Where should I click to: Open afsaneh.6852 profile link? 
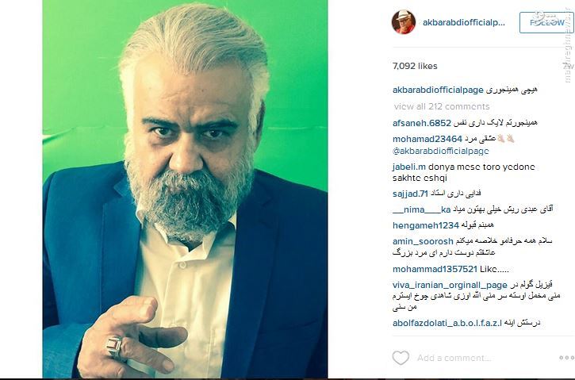[x=422, y=123]
